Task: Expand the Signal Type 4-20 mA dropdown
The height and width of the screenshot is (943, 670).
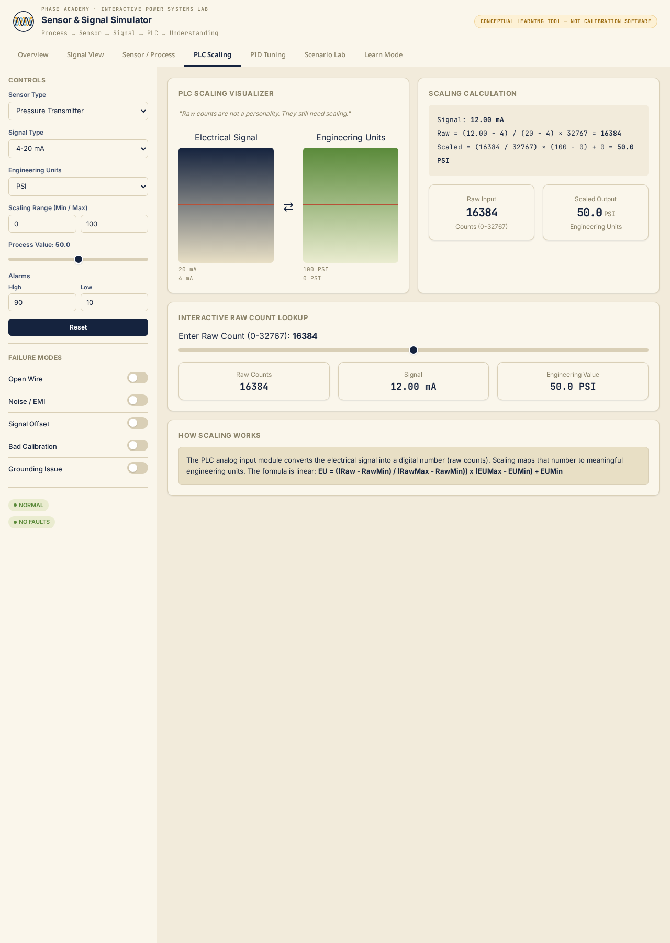Action: (x=78, y=149)
